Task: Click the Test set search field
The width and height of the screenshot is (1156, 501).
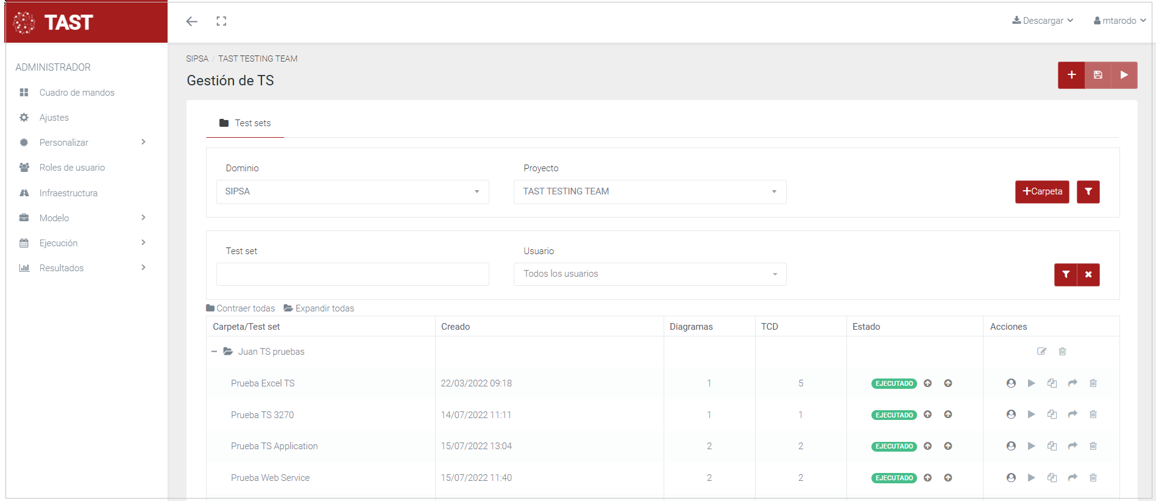Action: [x=352, y=274]
